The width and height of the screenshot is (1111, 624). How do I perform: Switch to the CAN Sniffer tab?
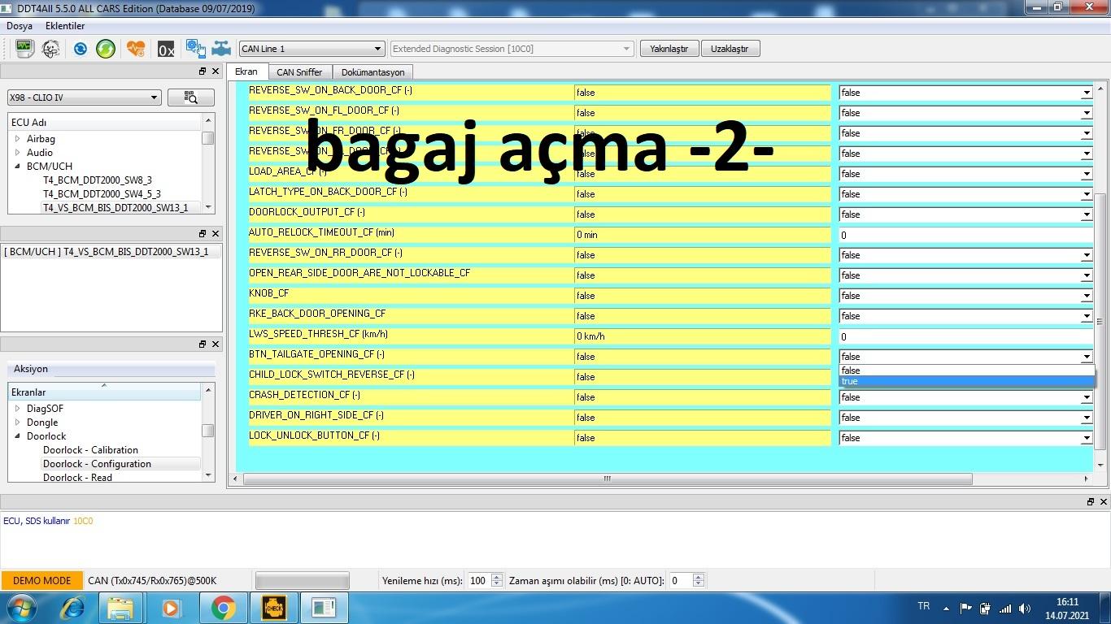299,72
